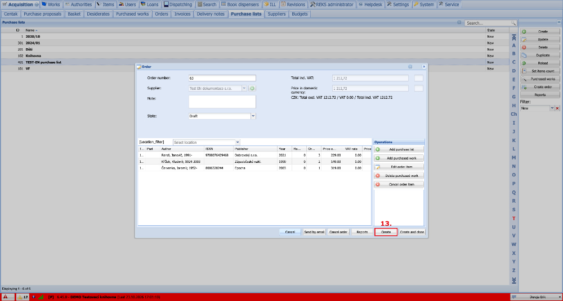The image size is (563, 301).
Task: Jump to letter T in alphabet index
Action: [514, 218]
